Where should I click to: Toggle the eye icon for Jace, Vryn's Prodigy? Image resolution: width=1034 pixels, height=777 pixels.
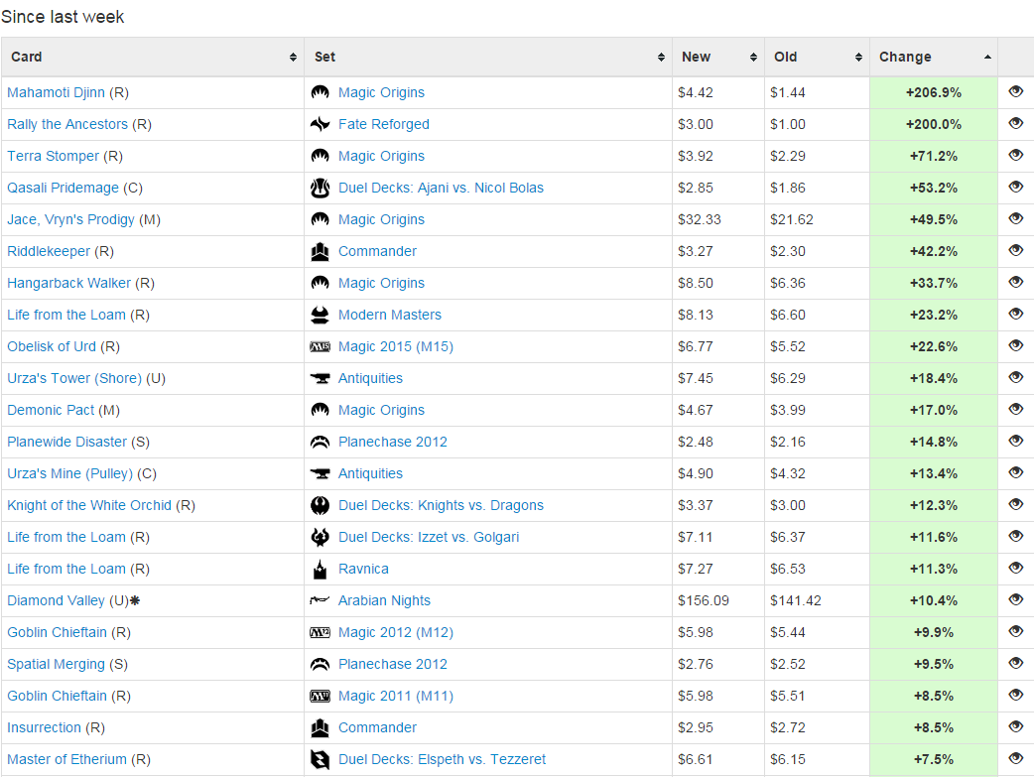click(x=1015, y=218)
